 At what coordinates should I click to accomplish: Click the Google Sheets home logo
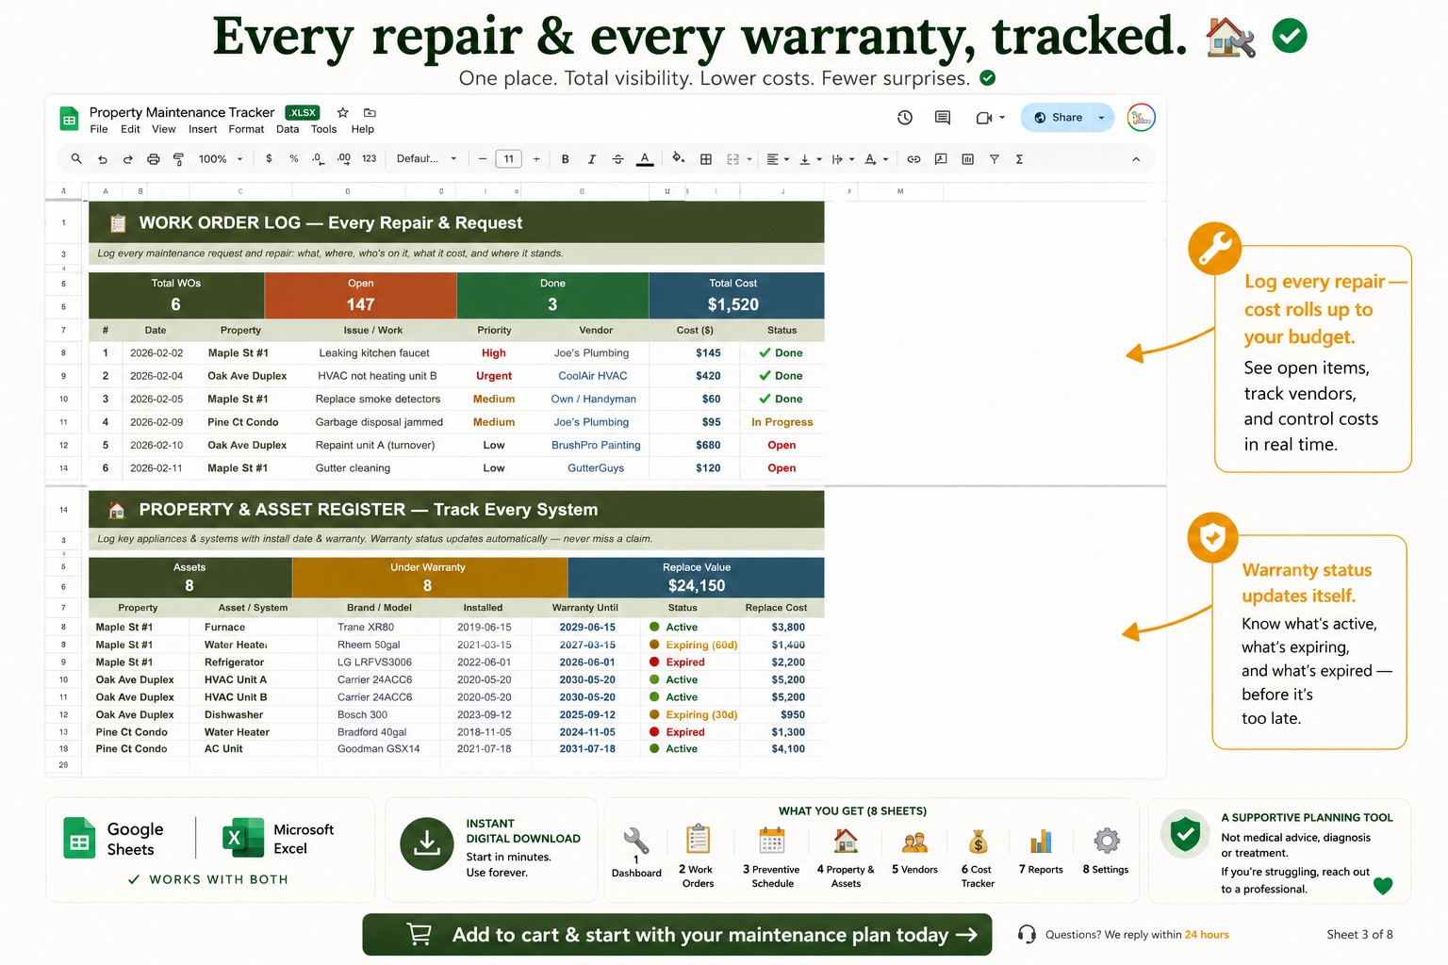[x=69, y=120]
